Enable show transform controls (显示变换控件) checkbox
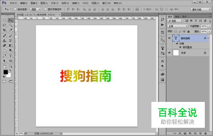This screenshot has height=136, width=213. click(46, 9)
